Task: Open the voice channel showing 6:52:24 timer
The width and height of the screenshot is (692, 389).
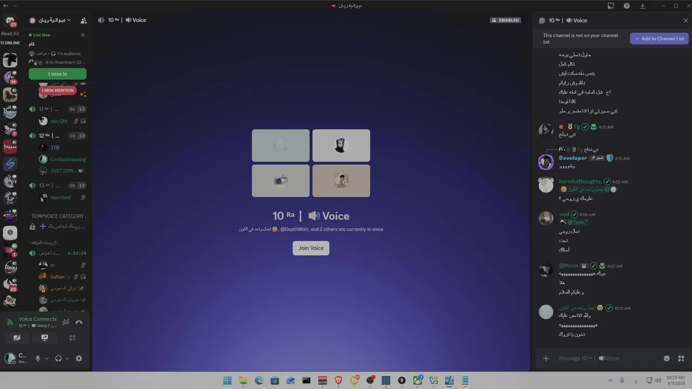Action: point(57,253)
